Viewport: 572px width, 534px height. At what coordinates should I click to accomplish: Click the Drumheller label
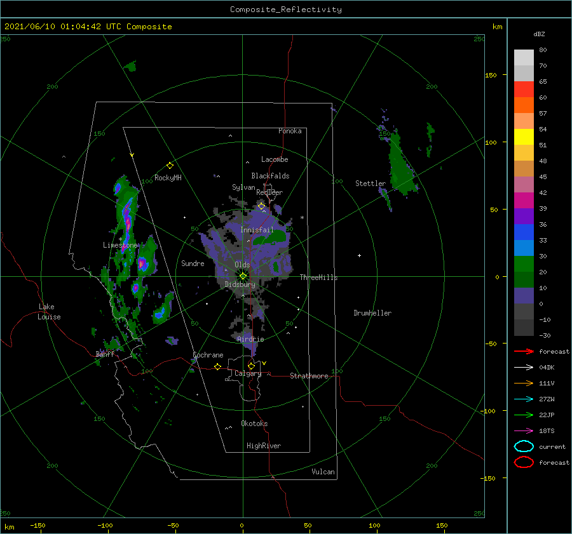pos(372,313)
